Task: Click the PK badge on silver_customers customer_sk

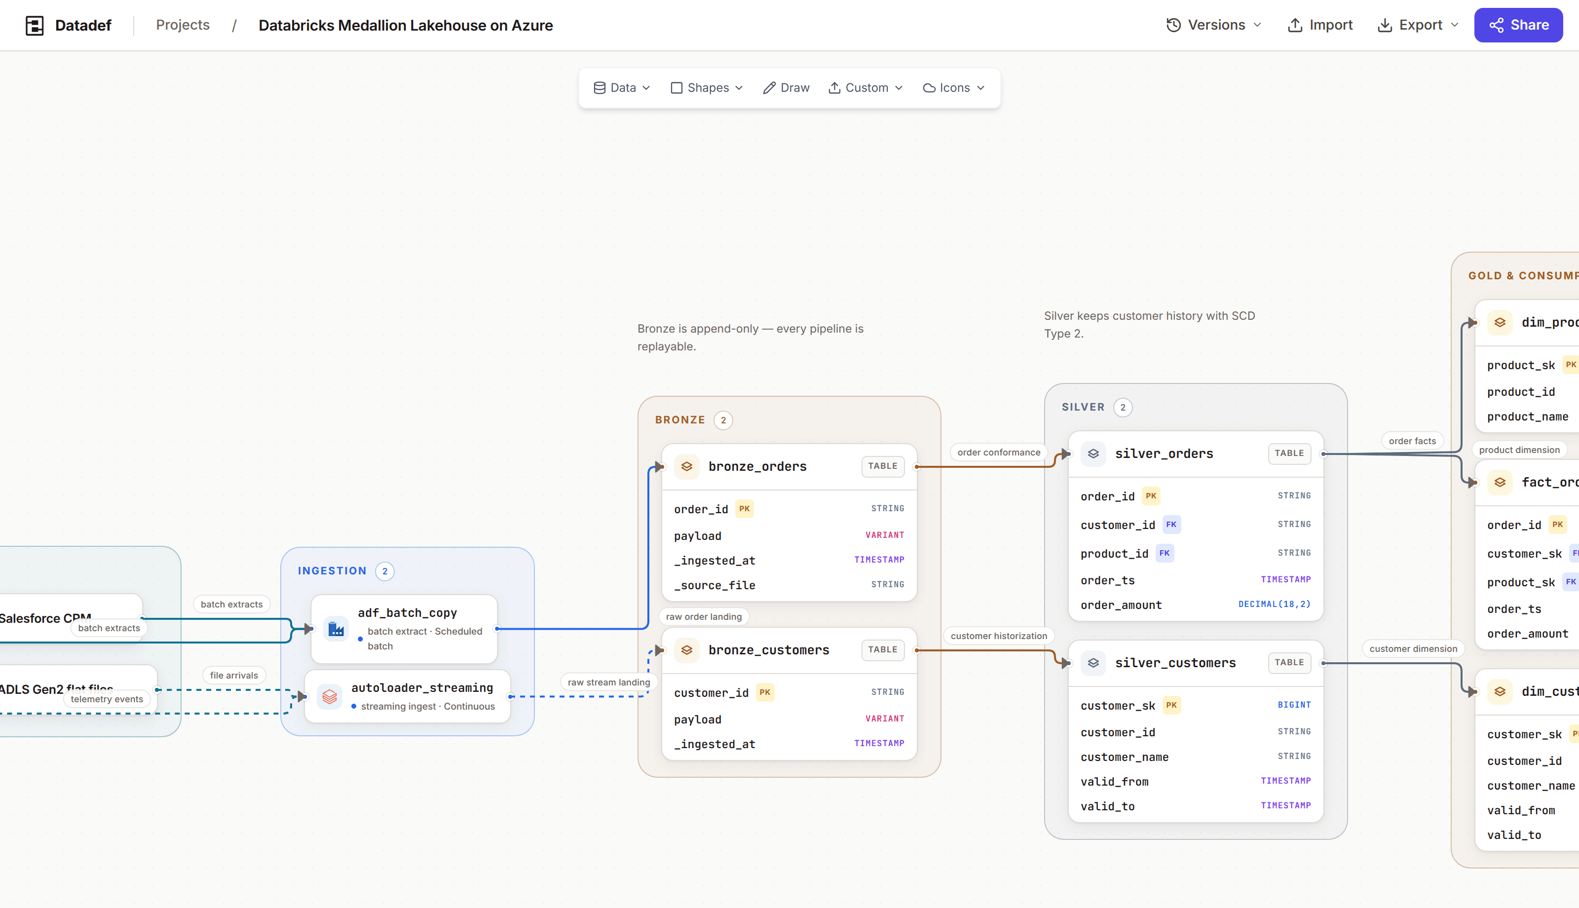Action: 1171,705
